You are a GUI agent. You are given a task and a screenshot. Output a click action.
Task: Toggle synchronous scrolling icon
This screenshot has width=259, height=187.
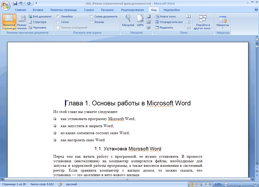[x=188, y=22]
